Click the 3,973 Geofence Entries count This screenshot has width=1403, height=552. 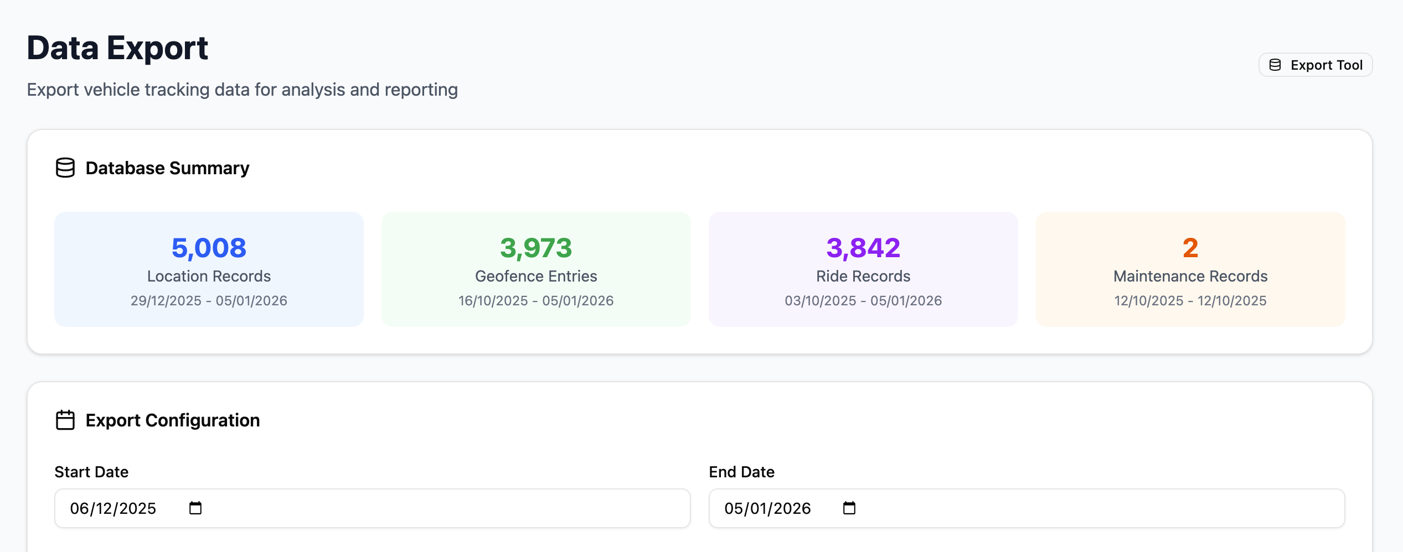(535, 248)
